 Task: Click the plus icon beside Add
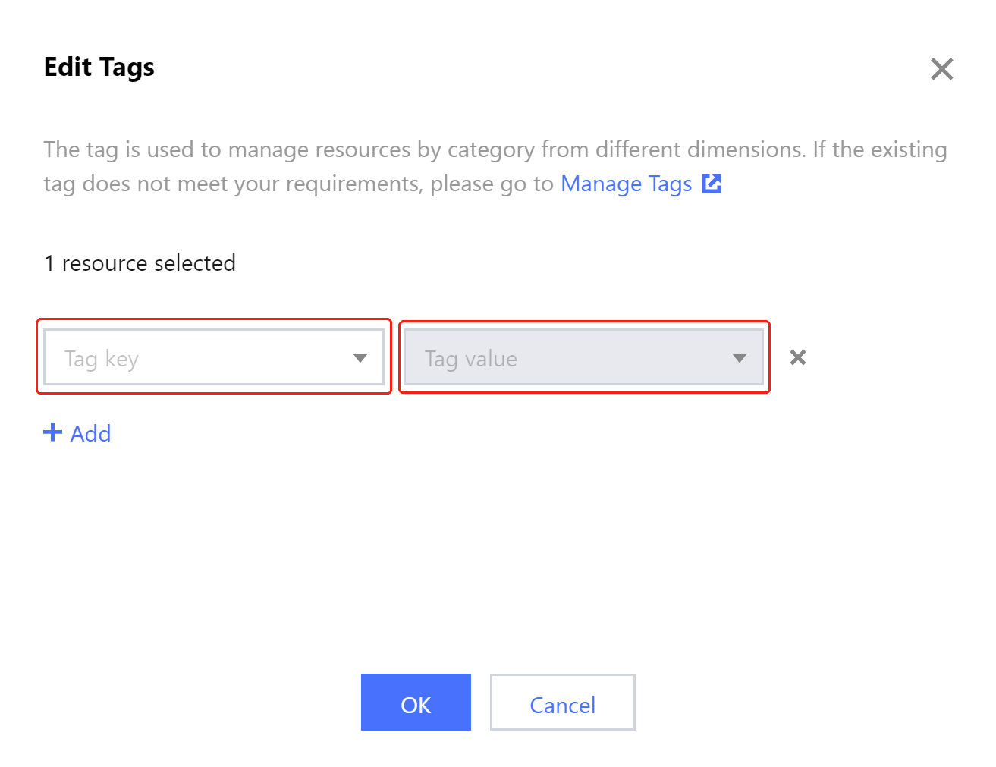(52, 432)
